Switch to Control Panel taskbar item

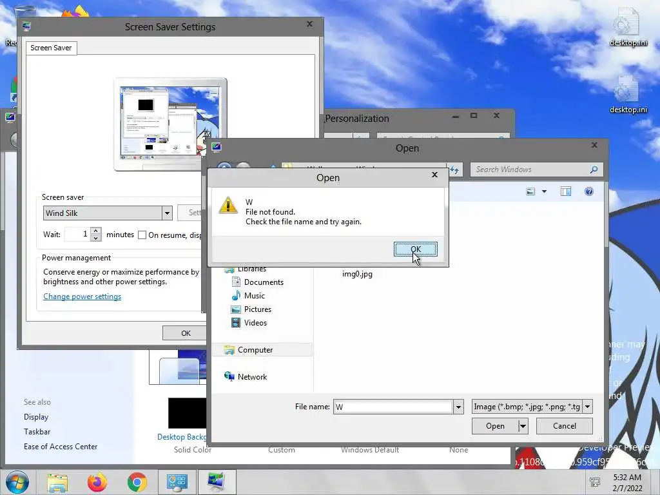click(177, 482)
